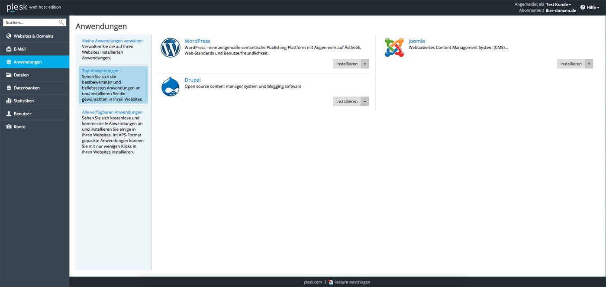Click the database icon beside Datenbanken
Viewport: 606px width, 287px height.
(9, 88)
